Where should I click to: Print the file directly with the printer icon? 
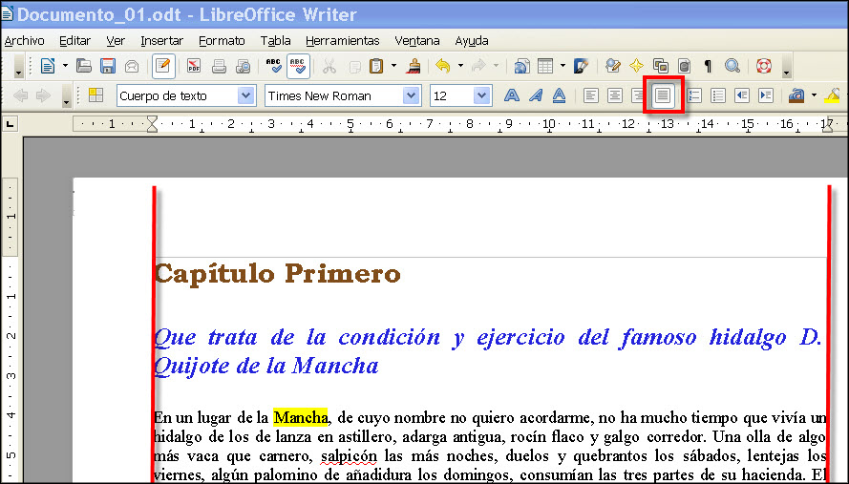[x=219, y=66]
